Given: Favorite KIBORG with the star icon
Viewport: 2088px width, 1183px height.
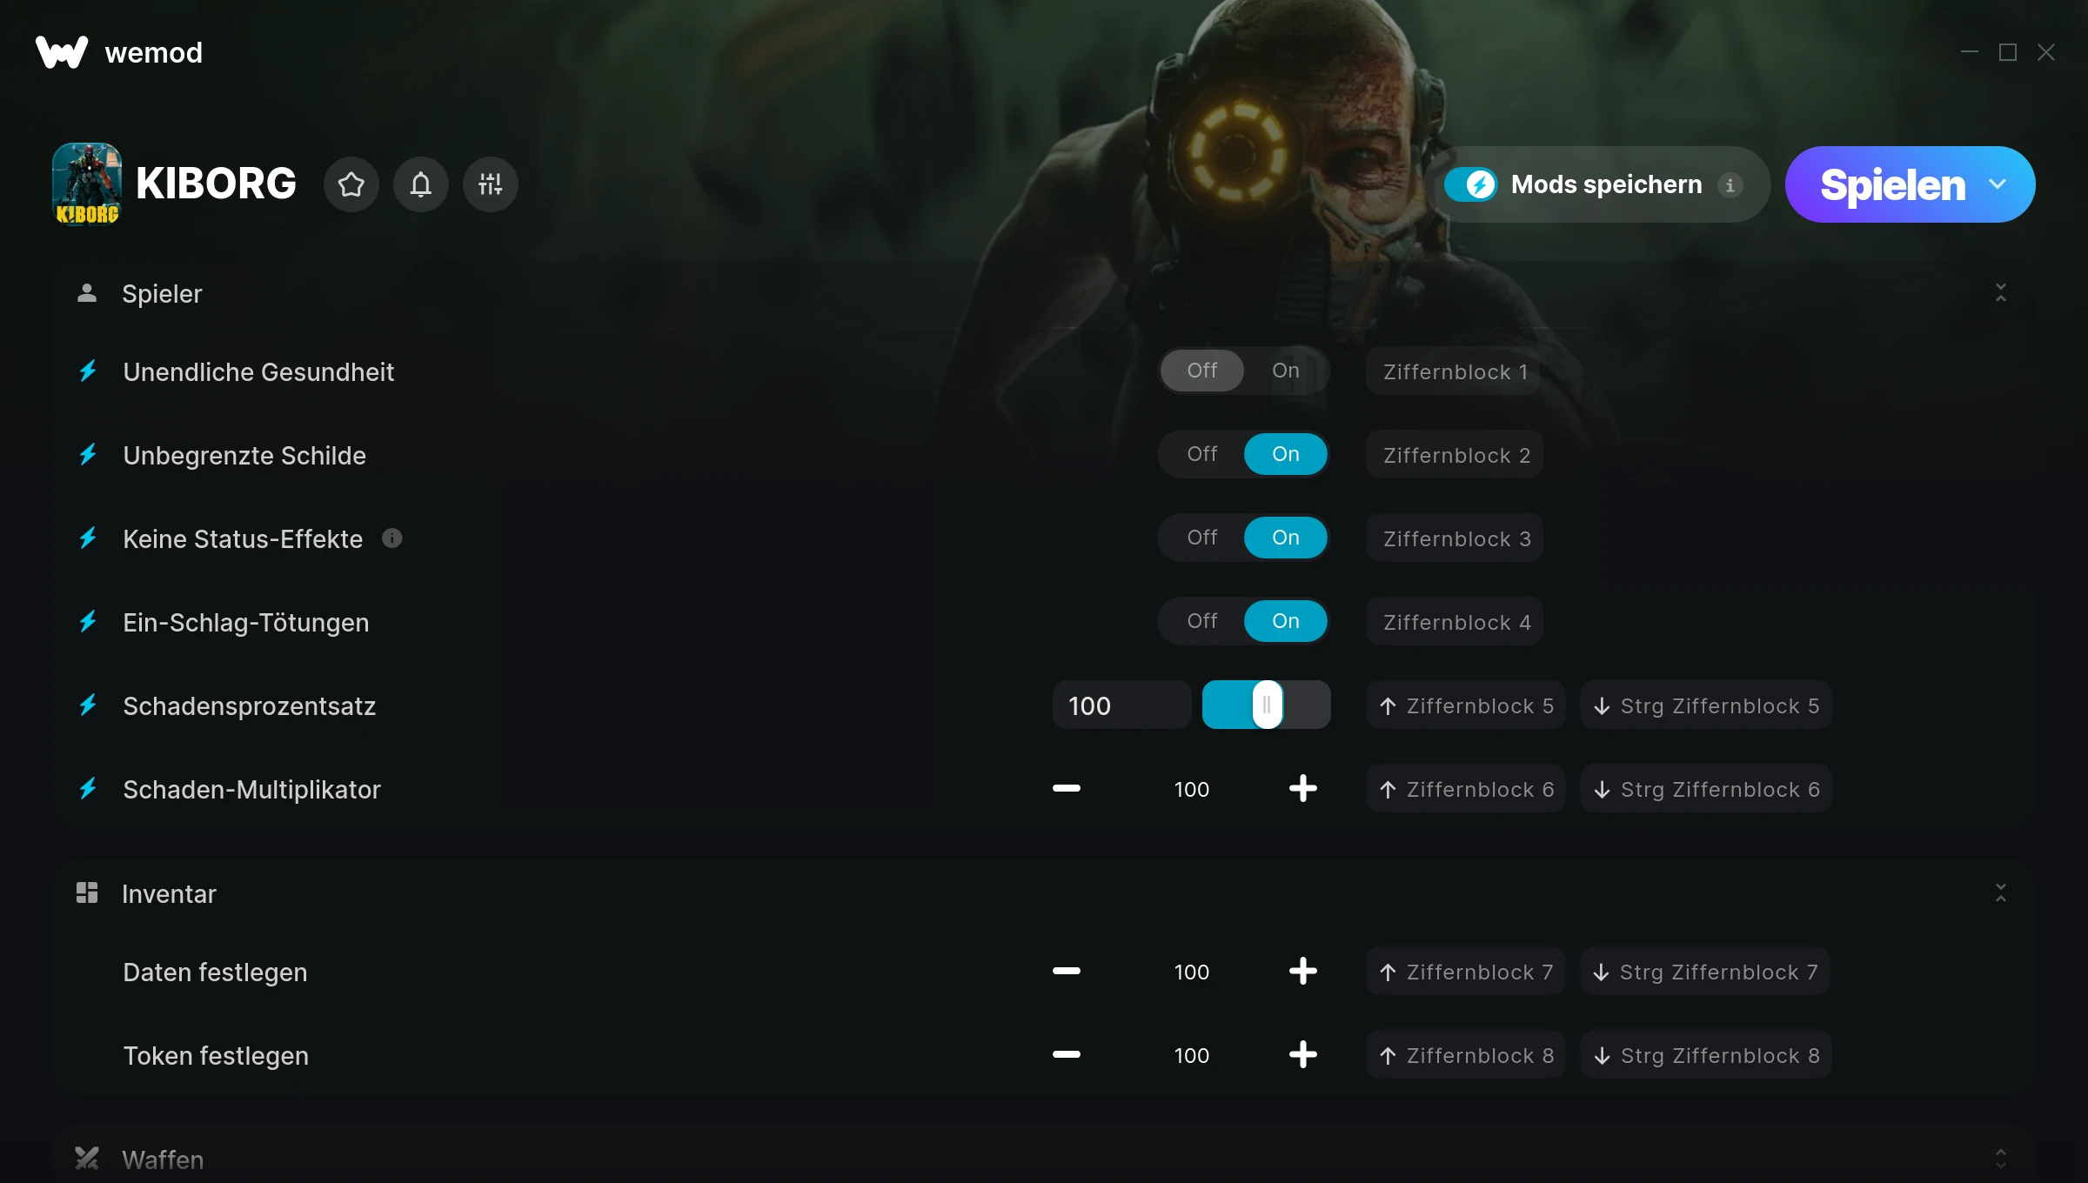Looking at the screenshot, I should [x=351, y=184].
